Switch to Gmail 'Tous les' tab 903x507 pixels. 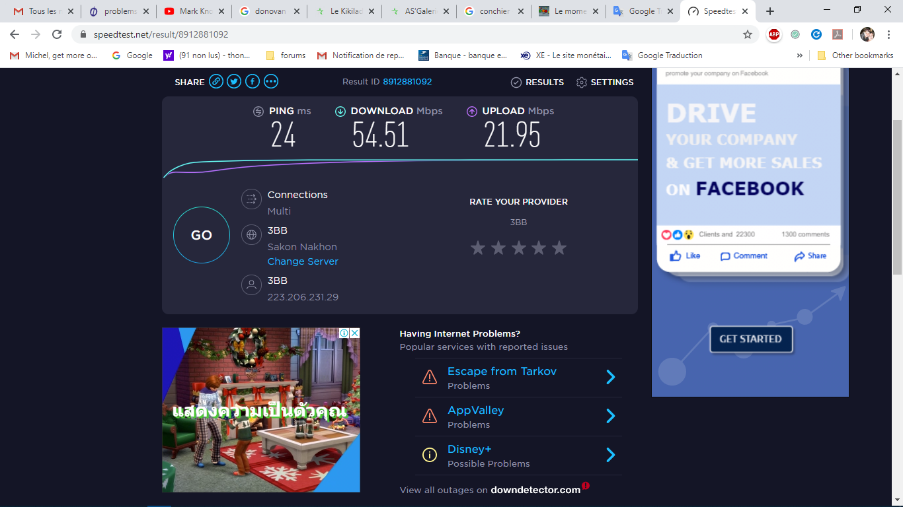(x=43, y=11)
